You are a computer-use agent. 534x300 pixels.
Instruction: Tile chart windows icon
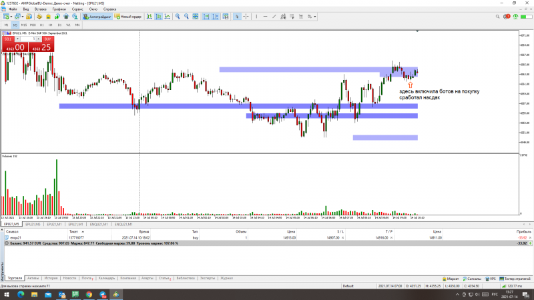coord(195,16)
